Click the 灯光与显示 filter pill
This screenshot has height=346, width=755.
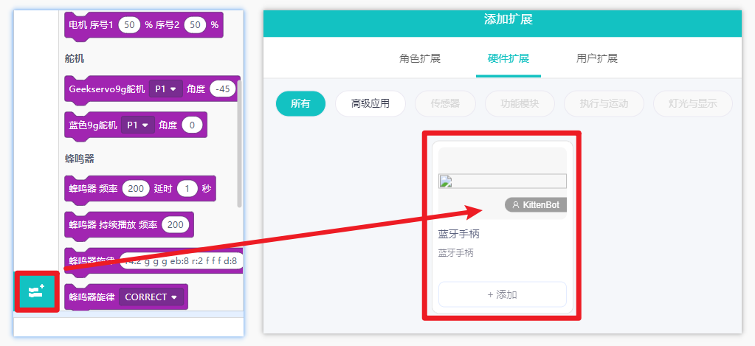693,103
